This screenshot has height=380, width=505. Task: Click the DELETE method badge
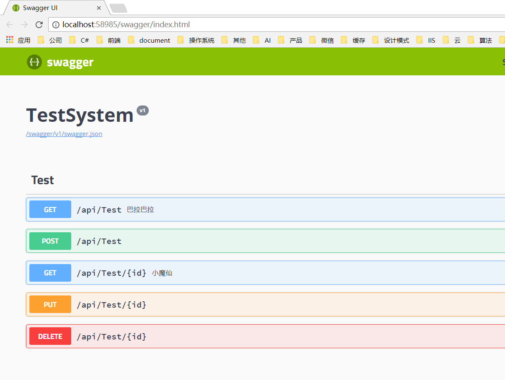click(50, 336)
